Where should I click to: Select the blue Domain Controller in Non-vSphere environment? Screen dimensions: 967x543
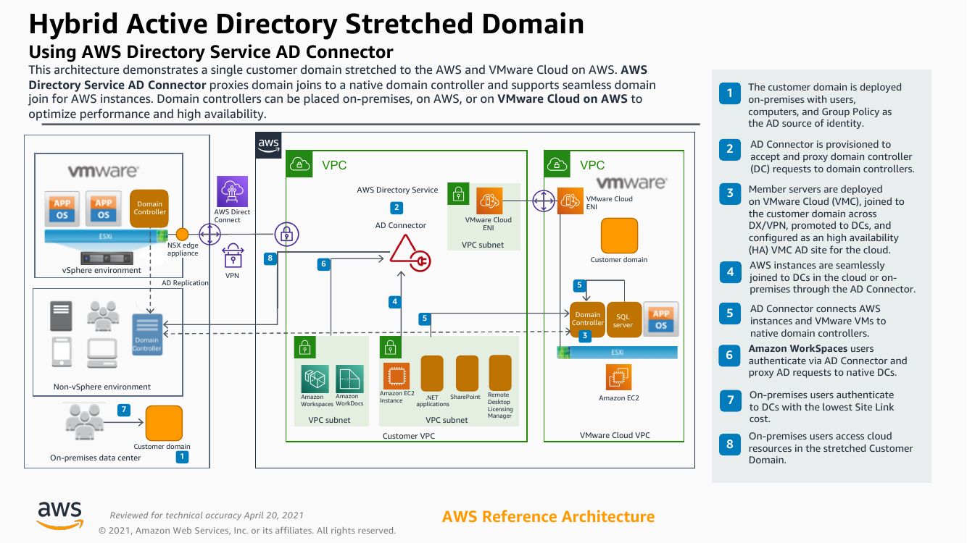(147, 334)
